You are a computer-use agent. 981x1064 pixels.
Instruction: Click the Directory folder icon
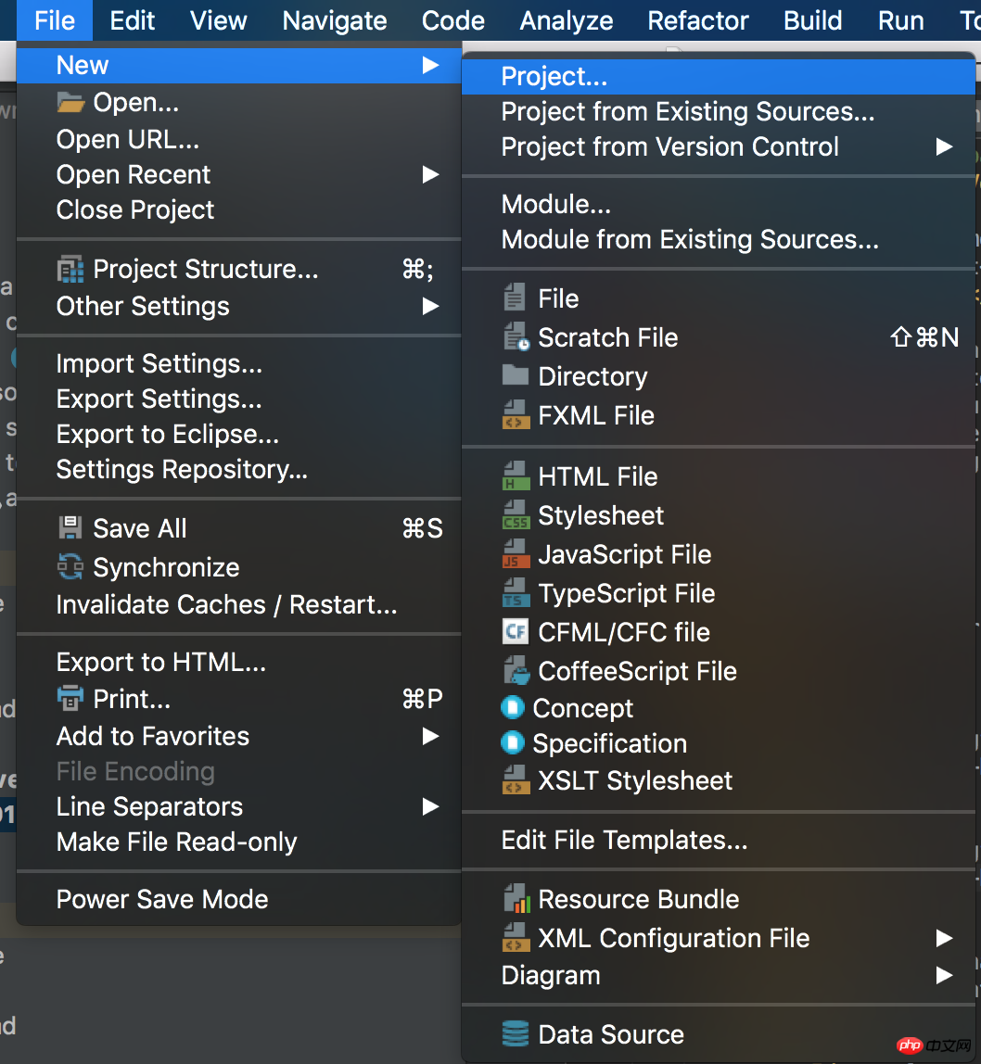[x=516, y=375]
